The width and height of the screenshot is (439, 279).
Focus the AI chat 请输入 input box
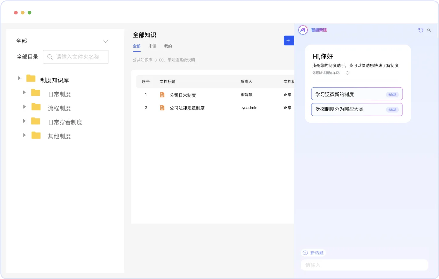pos(364,265)
